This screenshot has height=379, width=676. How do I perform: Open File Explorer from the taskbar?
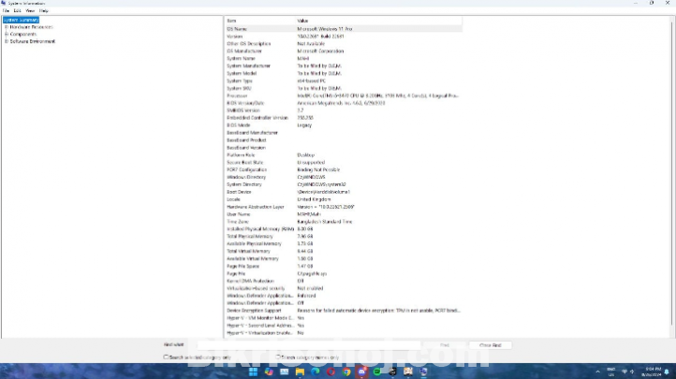[300, 372]
